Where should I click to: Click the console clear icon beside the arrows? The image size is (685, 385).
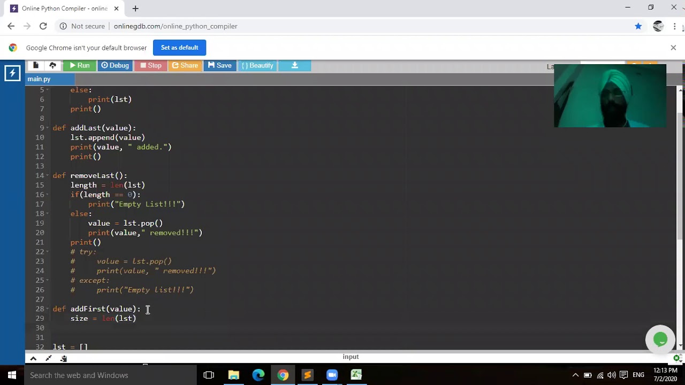tap(64, 358)
